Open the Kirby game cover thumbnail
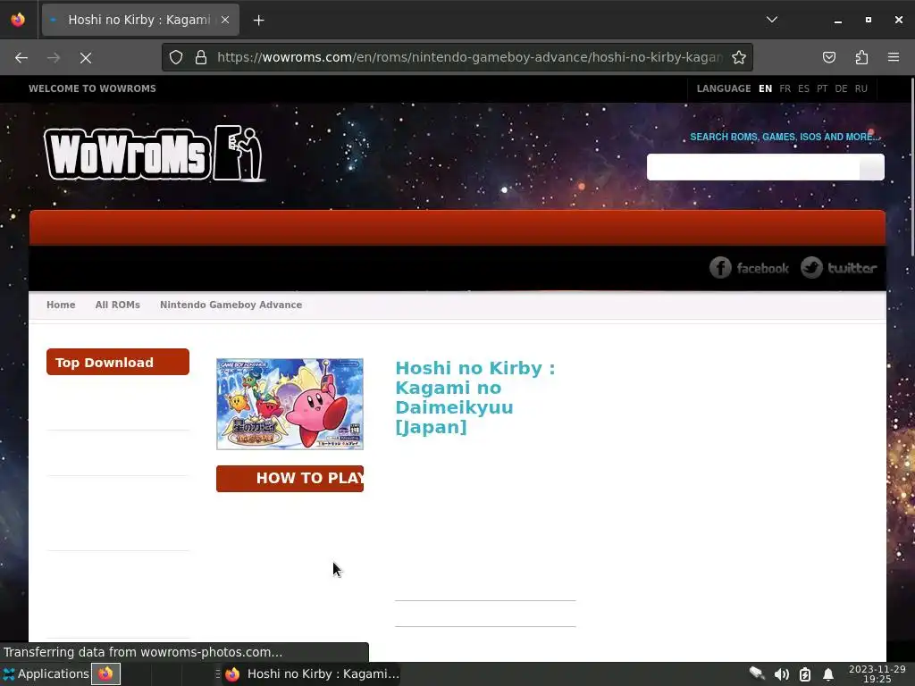Viewport: 915px width, 686px height. click(x=290, y=405)
